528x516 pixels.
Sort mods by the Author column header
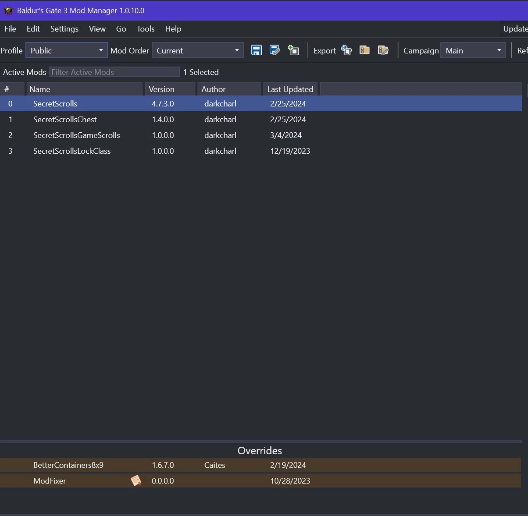229,89
